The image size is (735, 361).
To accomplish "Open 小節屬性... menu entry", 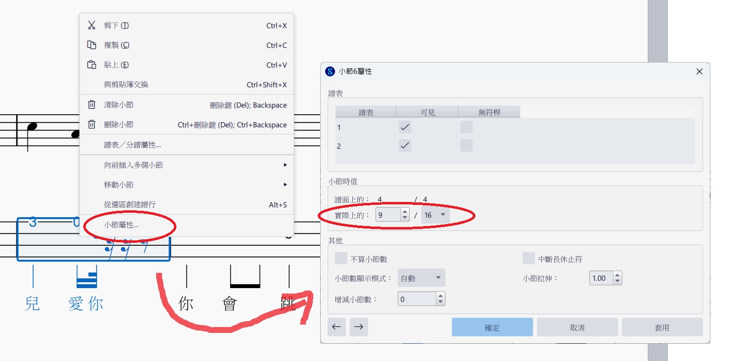I will coord(121,225).
